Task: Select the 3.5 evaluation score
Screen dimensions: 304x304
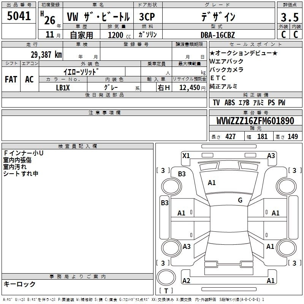Action: click(x=289, y=17)
